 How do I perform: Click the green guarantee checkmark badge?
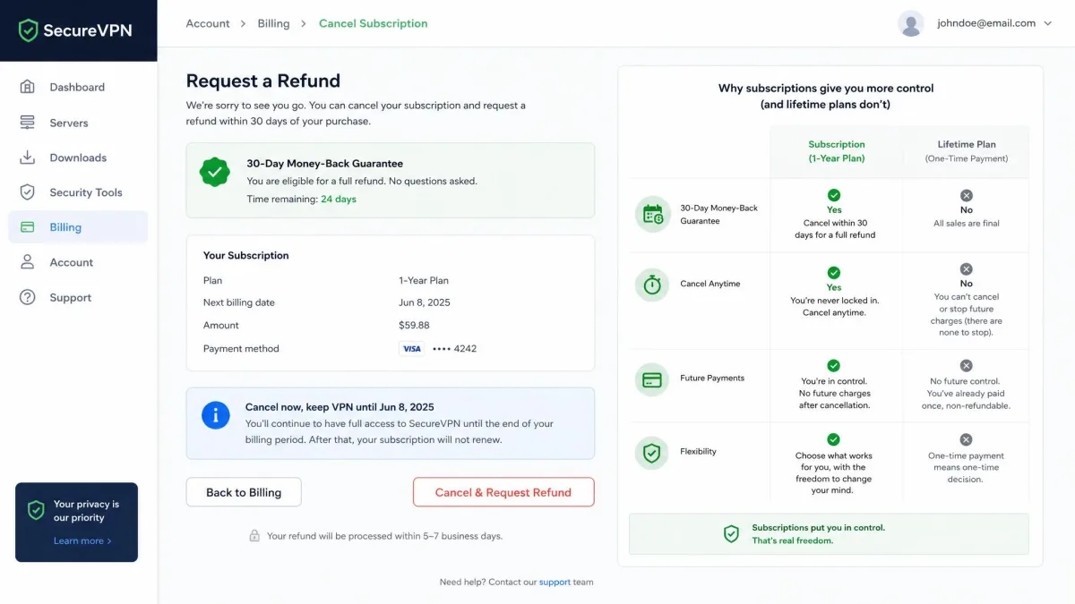pyautogui.click(x=215, y=172)
